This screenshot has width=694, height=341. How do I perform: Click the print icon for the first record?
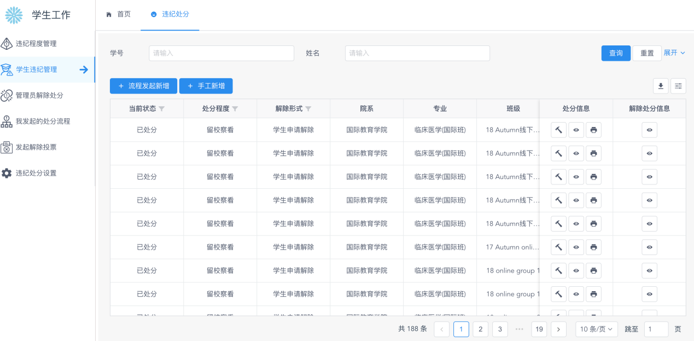593,130
